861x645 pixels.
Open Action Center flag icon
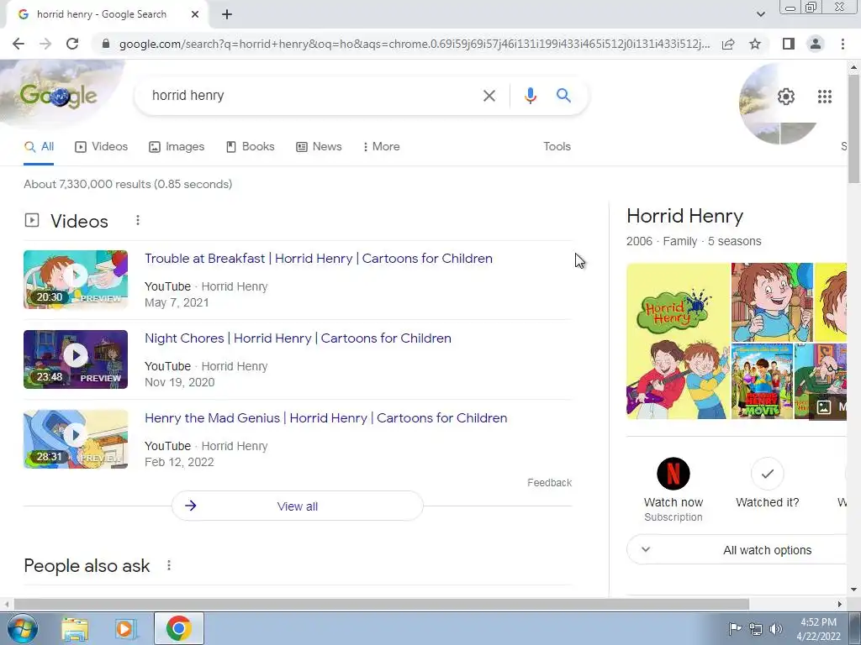click(x=734, y=628)
